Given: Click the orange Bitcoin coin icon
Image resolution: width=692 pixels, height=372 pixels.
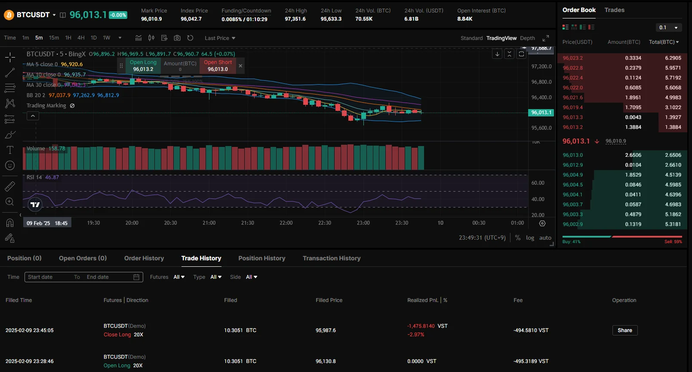Looking at the screenshot, I should [9, 15].
